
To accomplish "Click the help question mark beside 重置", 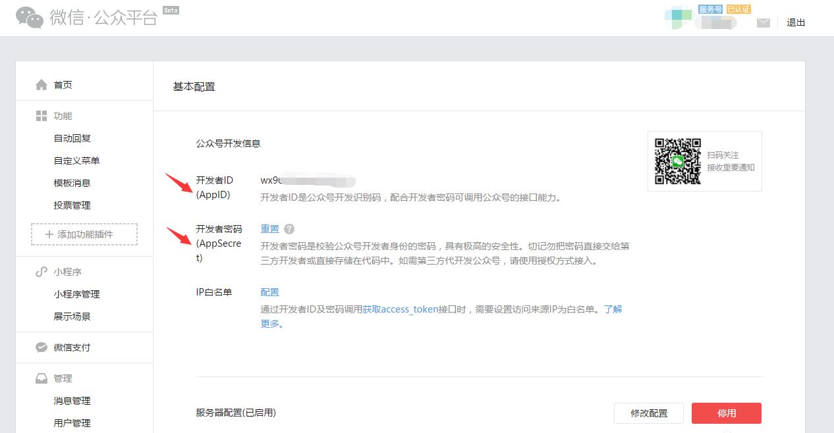I will 289,229.
